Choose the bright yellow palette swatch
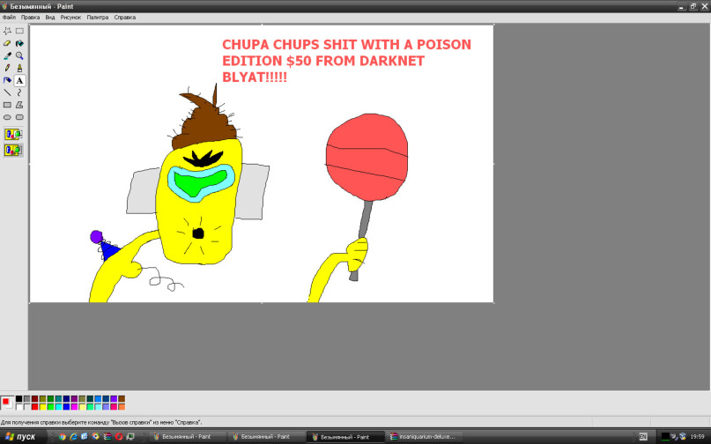The width and height of the screenshot is (711, 444). [42, 407]
